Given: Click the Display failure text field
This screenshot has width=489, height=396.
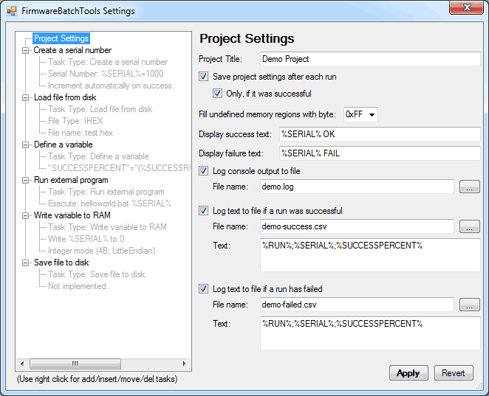Looking at the screenshot, I should (379, 153).
